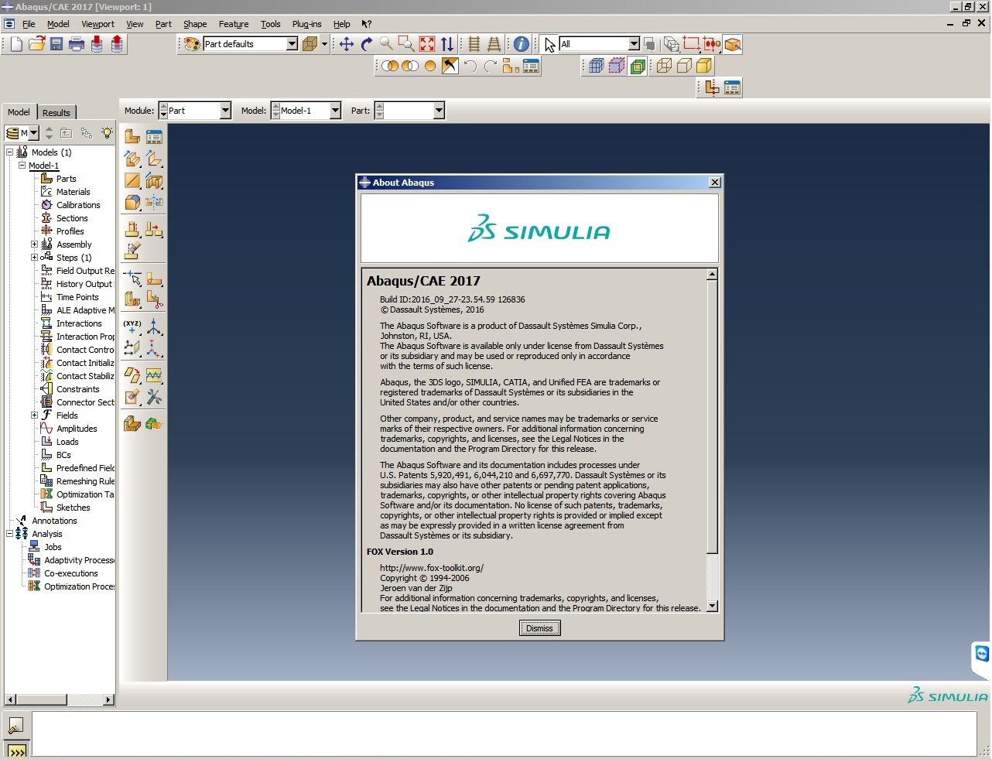The image size is (992, 759).
Task: Open the Query information tool
Action: point(522,44)
